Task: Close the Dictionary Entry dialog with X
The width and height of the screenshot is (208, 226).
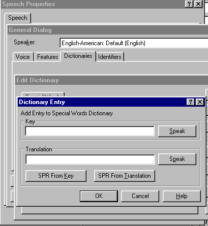Action: coord(200,102)
